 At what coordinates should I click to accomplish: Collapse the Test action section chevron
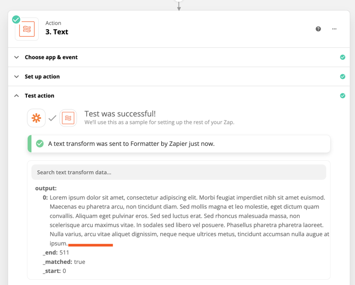click(x=17, y=96)
